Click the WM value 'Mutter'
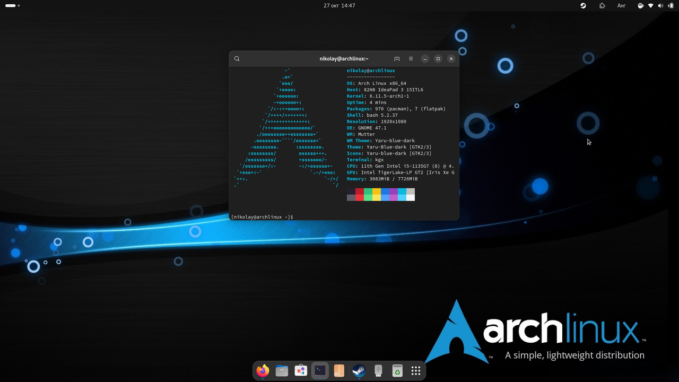Image resolution: width=679 pixels, height=382 pixels. 367,134
